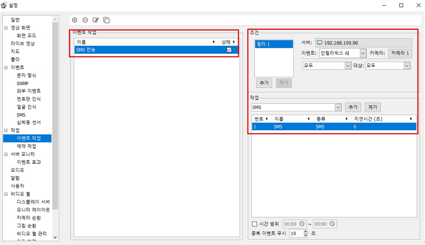Open the SMS action type dropdown
The width and height of the screenshot is (425, 245).
(x=338, y=107)
